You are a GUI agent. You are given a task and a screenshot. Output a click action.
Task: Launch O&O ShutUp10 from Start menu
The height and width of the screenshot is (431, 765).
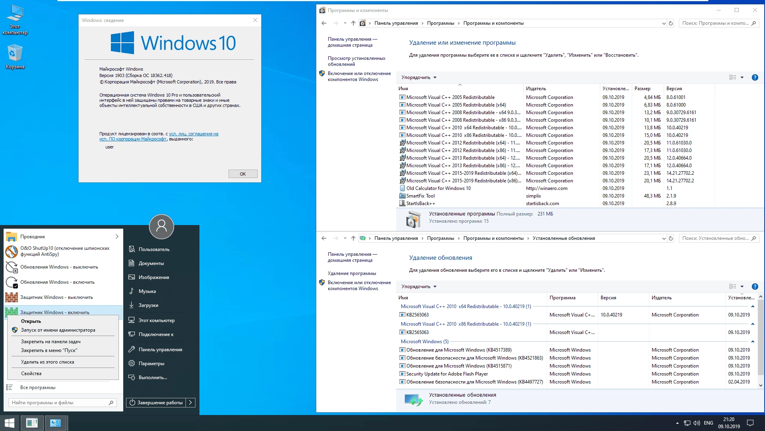click(63, 251)
